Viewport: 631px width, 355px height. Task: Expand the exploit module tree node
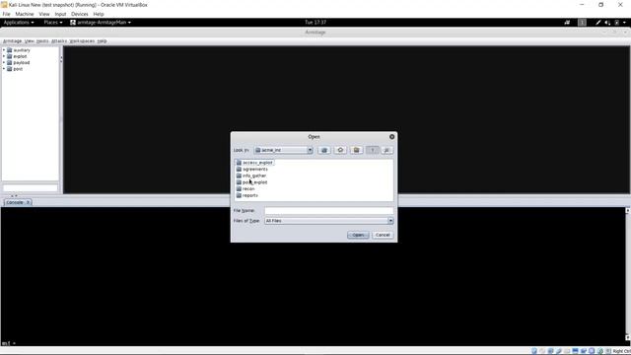(x=4, y=56)
